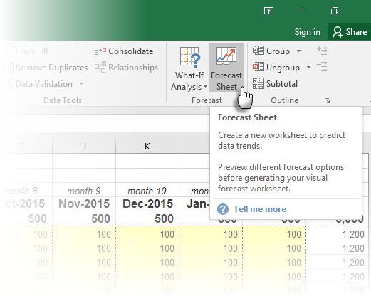Select the first 1,200 total cell
The image size is (371, 296).
point(338,234)
